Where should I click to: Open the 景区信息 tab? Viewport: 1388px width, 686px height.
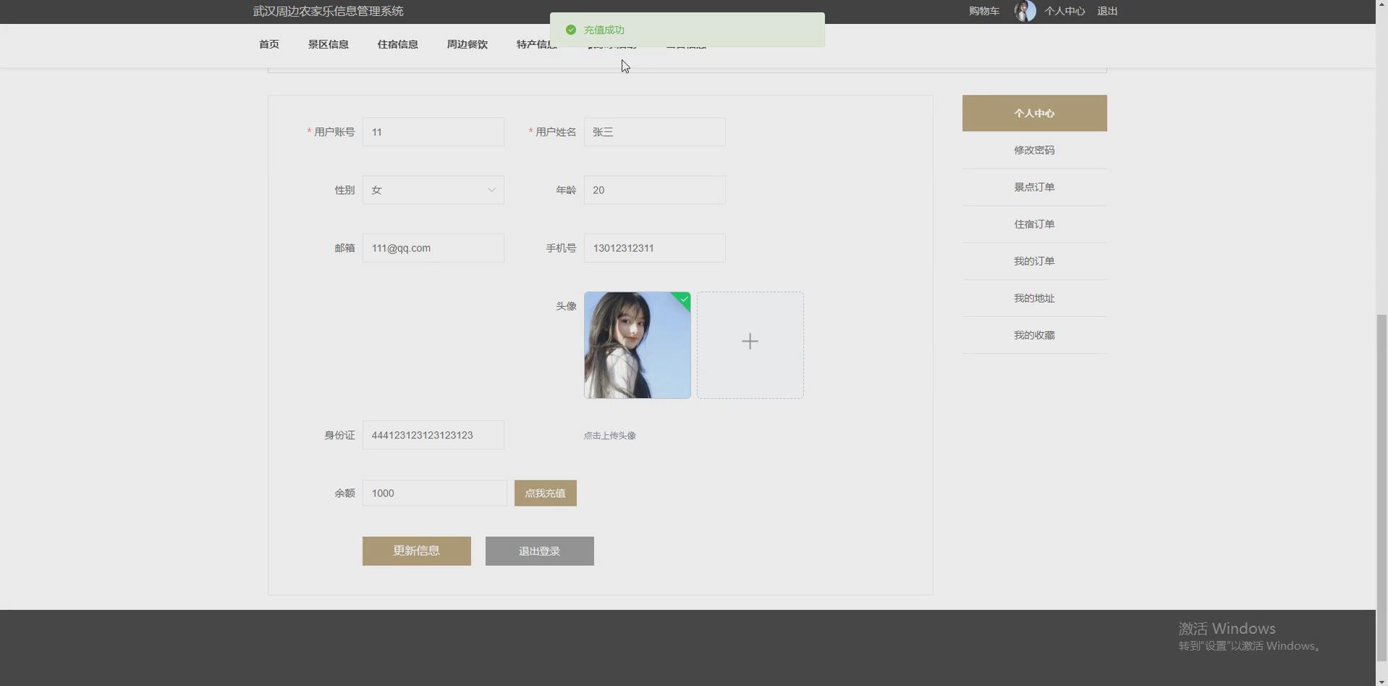(327, 44)
